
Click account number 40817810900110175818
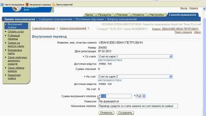pyautogui.click(x=110, y=60)
